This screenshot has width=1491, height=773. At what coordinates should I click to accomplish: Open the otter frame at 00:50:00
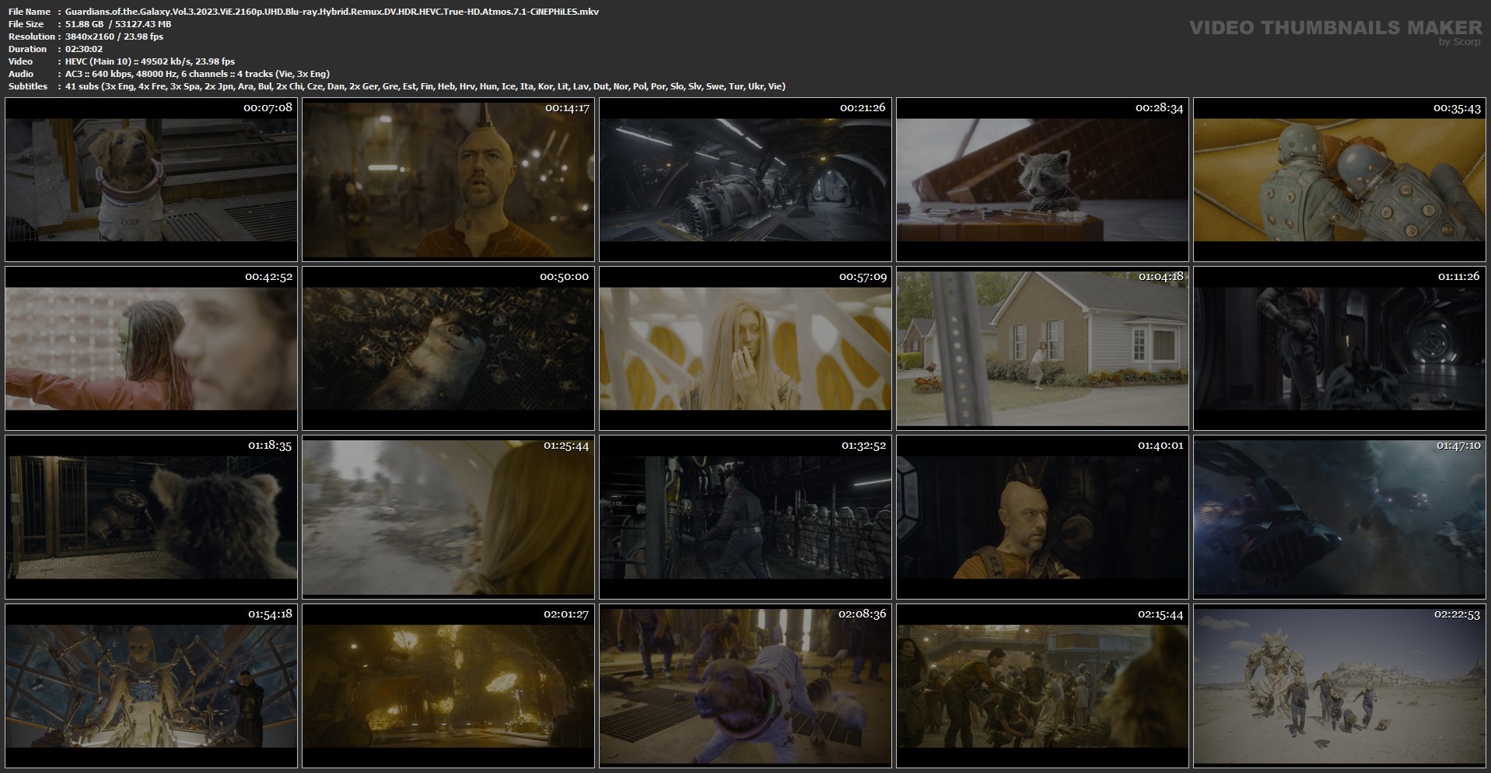[448, 348]
